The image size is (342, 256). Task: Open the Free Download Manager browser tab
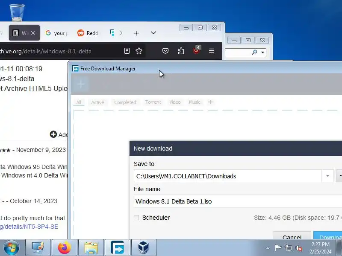(x=112, y=33)
